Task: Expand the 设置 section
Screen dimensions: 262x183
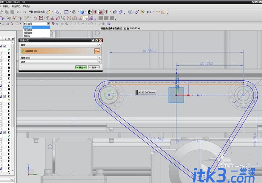Action: pyautogui.click(x=100, y=62)
